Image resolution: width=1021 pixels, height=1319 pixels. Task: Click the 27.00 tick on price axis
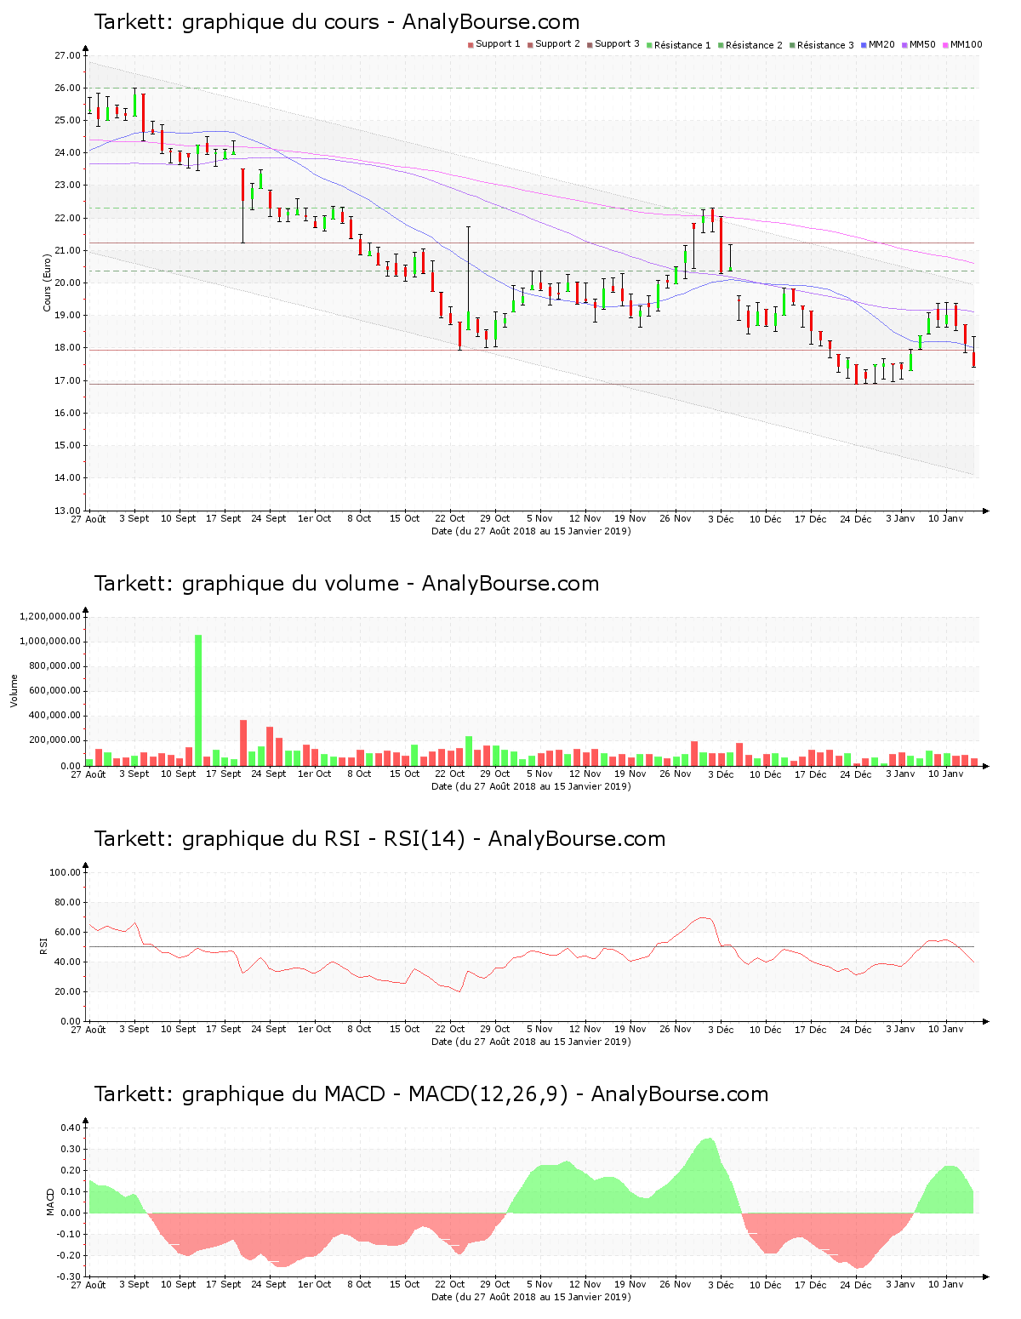pyautogui.click(x=67, y=55)
